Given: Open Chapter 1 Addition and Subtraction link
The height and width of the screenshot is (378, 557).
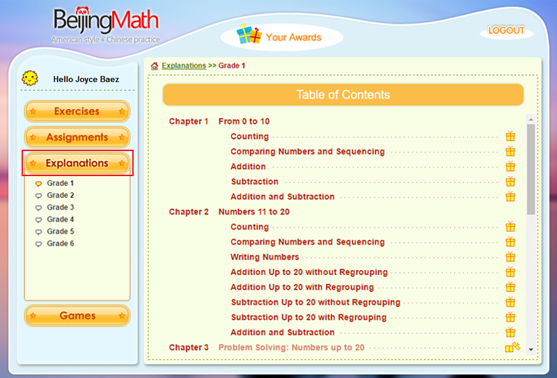Looking at the screenshot, I should click(283, 197).
